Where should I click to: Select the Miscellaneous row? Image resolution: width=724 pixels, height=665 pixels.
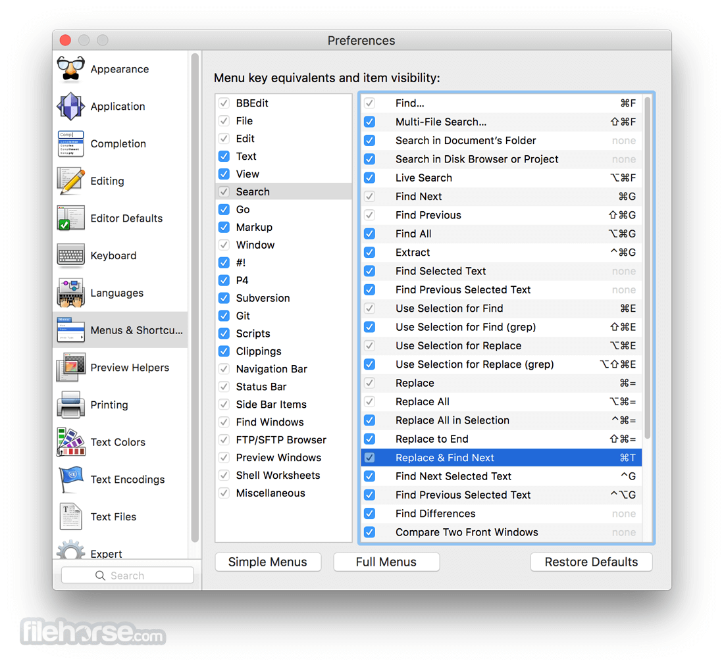284,493
